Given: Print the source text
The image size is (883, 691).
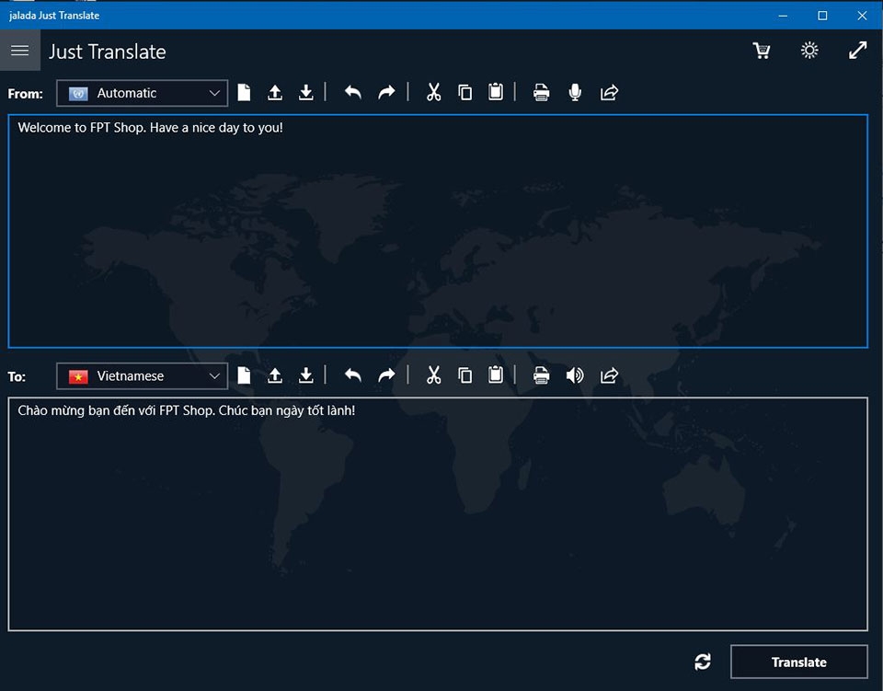Looking at the screenshot, I should [x=542, y=92].
